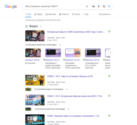Open search by image camera icon
Image resolution: width=137 pixels, height=125 pixels.
click(x=104, y=7)
